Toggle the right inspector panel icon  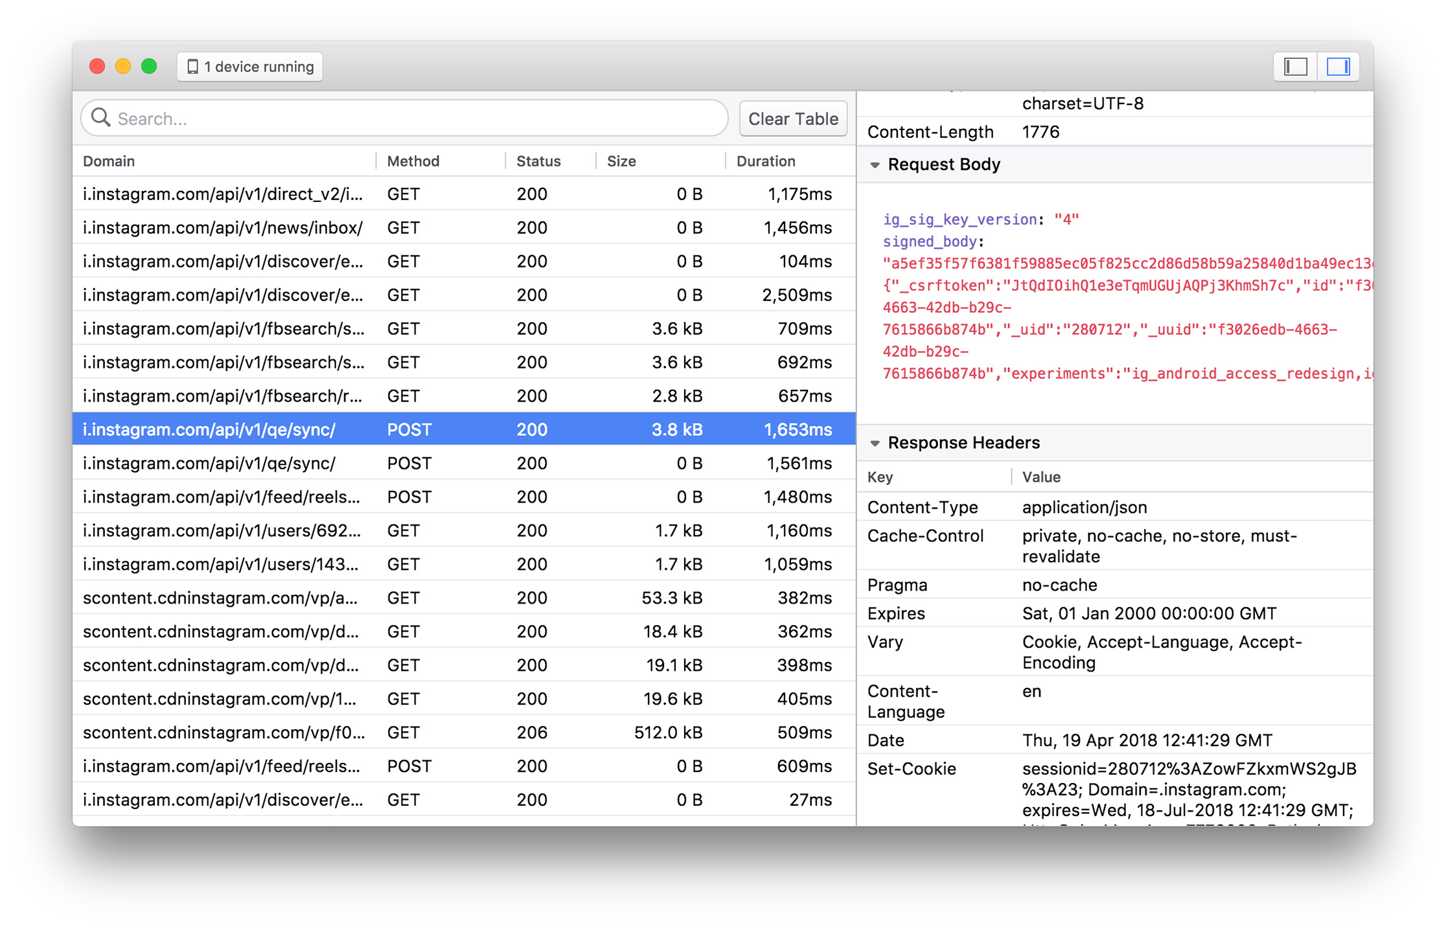1338,65
